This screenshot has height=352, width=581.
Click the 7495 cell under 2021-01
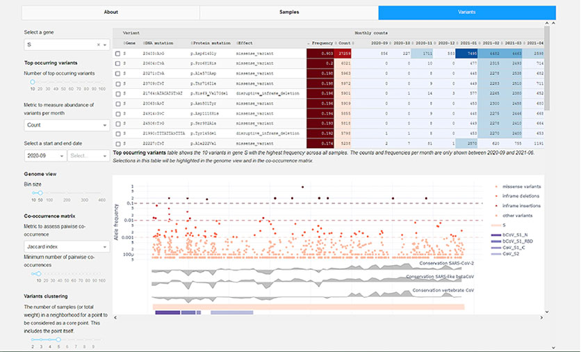(467, 54)
